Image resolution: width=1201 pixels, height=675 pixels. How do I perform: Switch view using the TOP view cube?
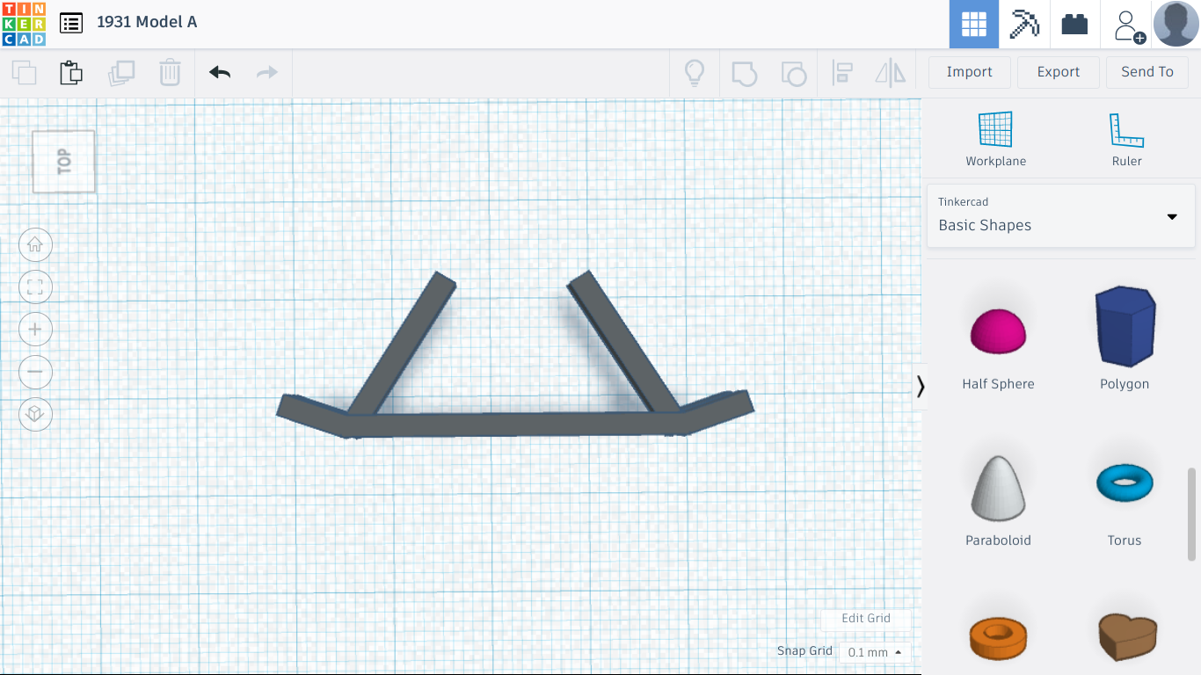[62, 161]
